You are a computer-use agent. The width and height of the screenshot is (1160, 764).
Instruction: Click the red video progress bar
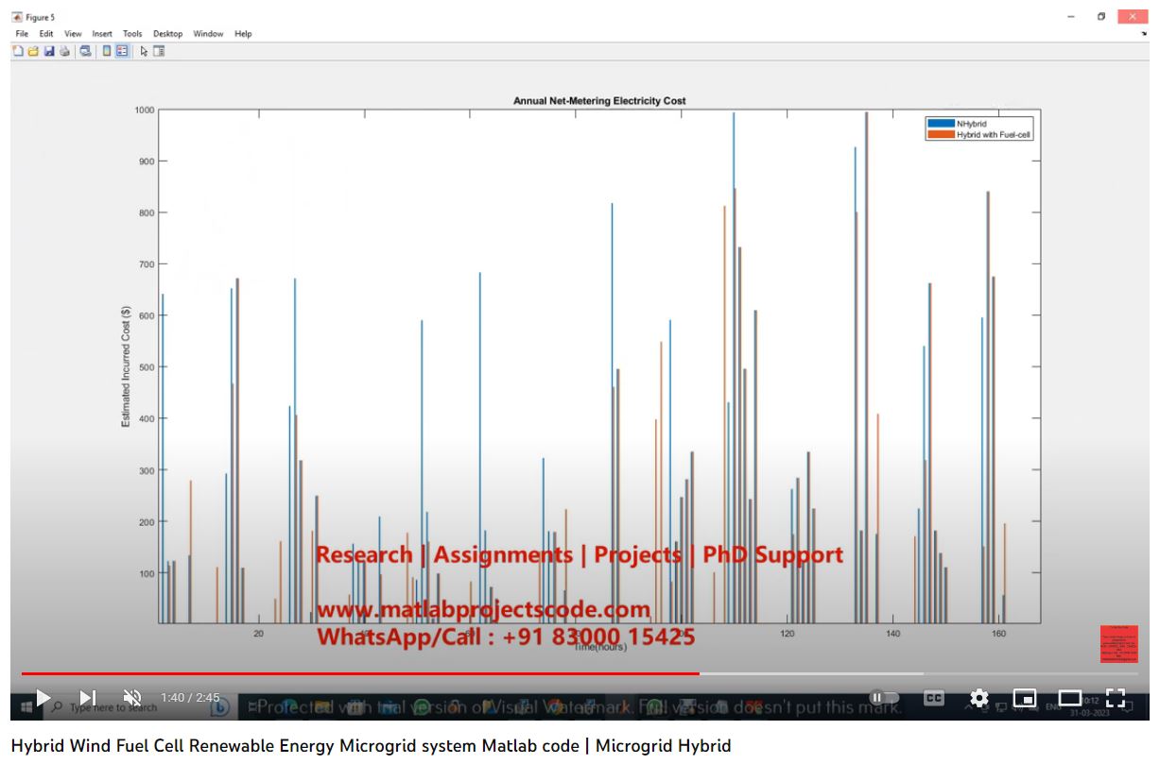[360, 673]
